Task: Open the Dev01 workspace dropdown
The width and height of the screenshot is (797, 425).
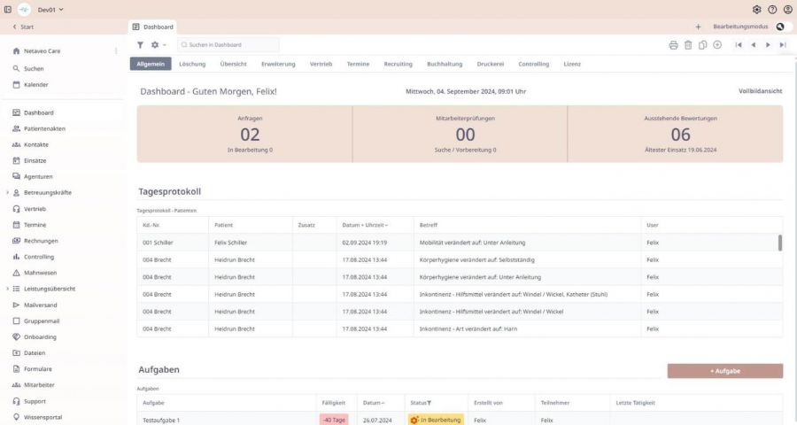Action: pyautogui.click(x=50, y=9)
